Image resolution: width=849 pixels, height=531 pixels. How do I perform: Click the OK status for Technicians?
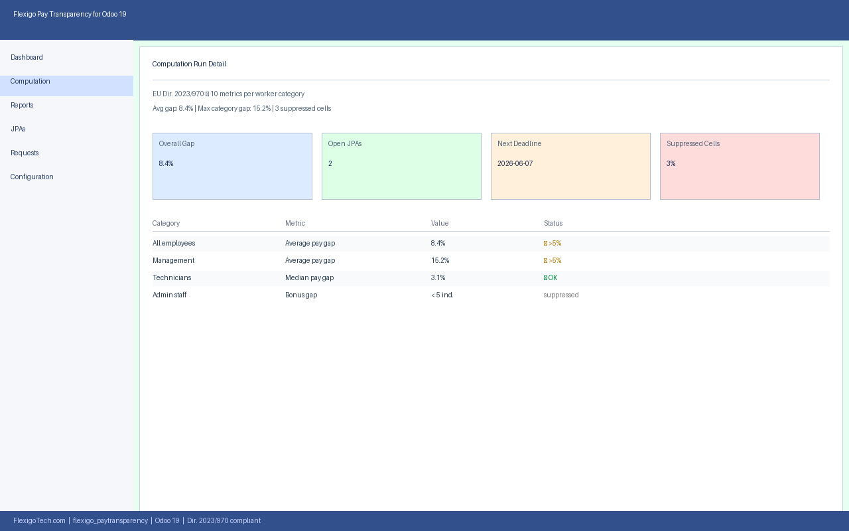click(551, 278)
